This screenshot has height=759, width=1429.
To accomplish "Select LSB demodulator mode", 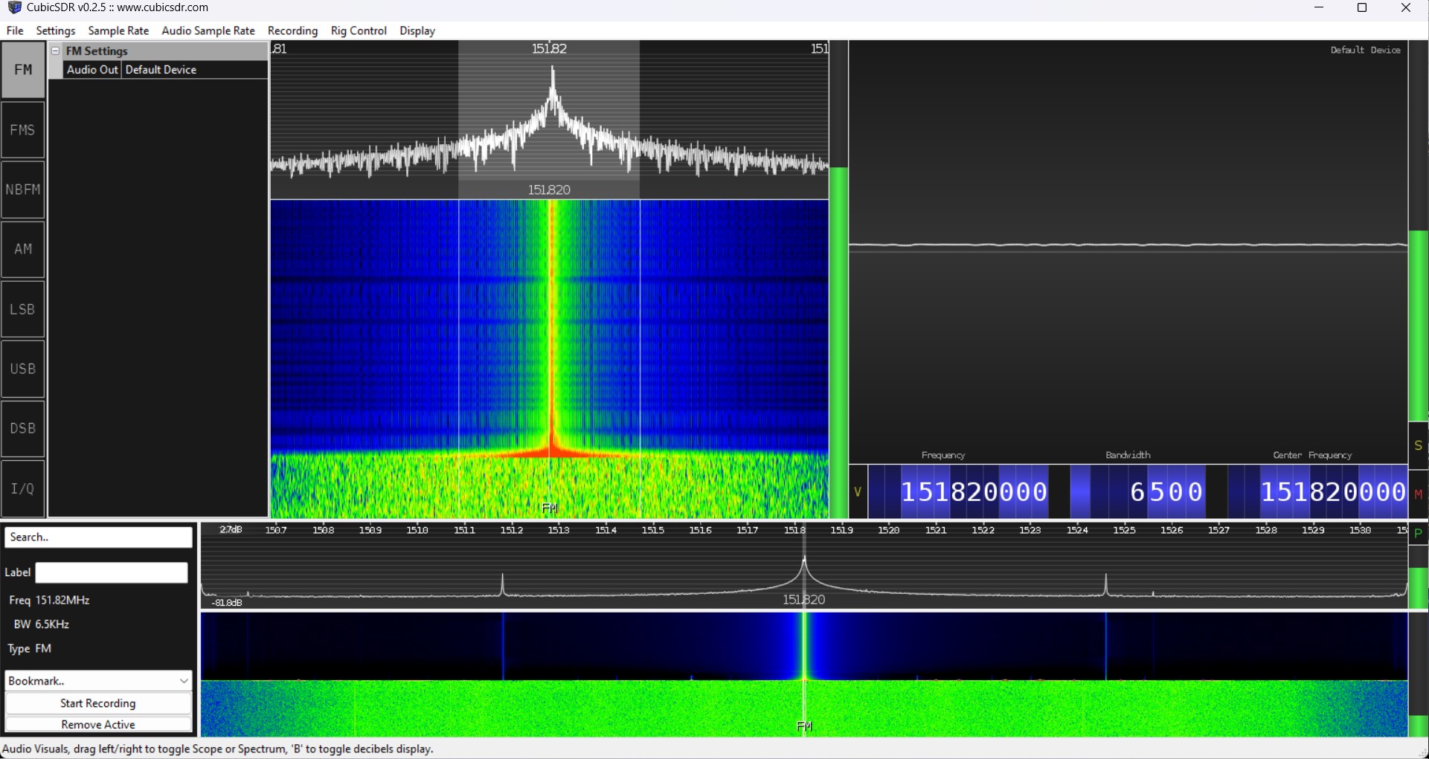I will click(23, 309).
